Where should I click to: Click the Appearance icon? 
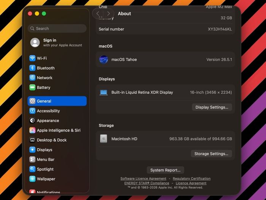(32, 121)
